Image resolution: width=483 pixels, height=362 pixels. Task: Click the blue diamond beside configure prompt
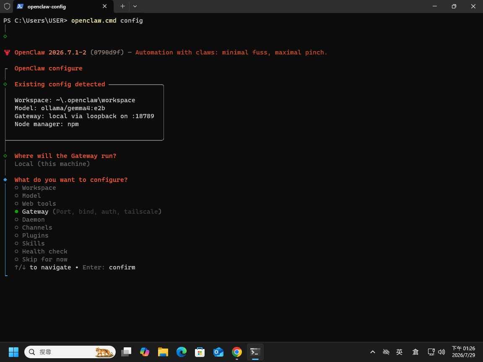coord(5,180)
